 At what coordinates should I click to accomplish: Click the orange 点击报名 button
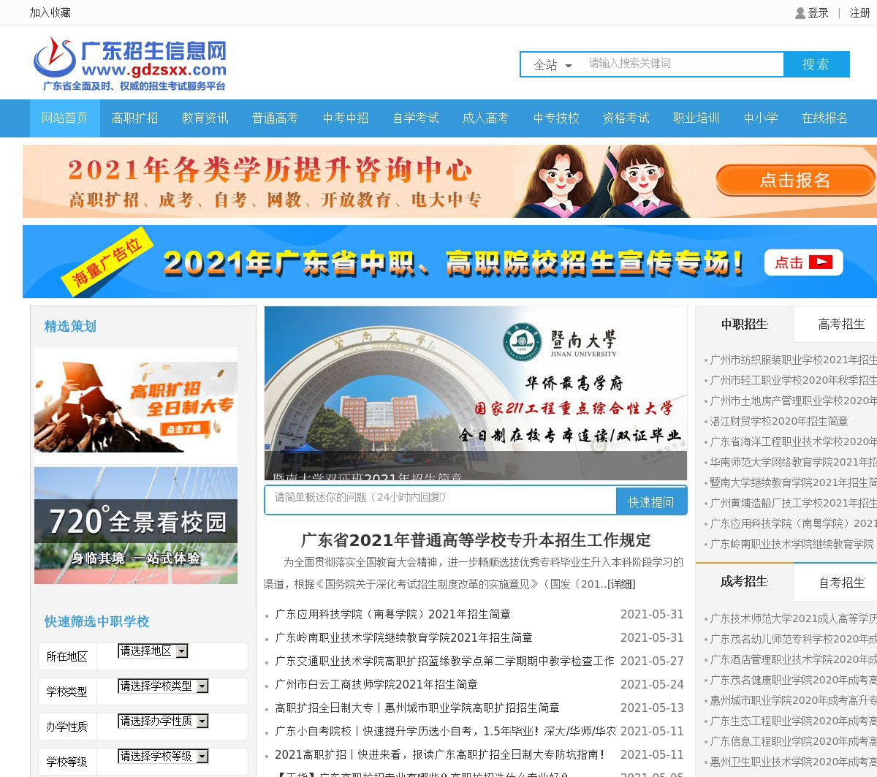[794, 181]
